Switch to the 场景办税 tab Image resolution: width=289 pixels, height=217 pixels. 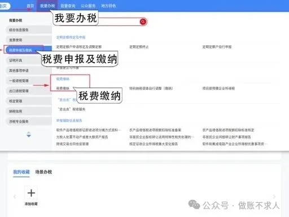click(x=43, y=172)
